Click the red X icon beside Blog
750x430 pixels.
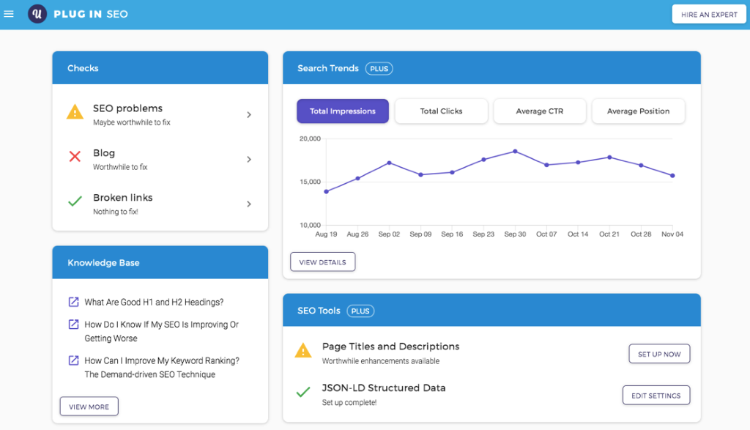tap(75, 157)
